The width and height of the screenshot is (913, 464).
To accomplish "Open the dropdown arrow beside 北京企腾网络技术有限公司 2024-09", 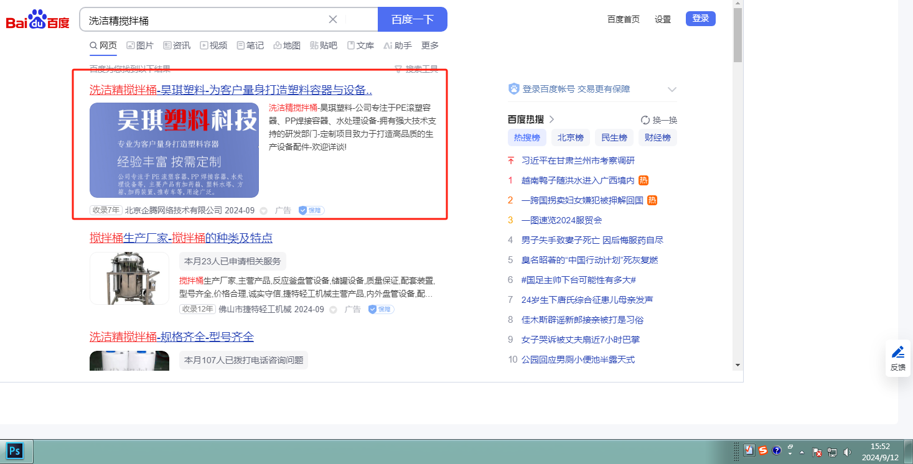I will 263,211.
